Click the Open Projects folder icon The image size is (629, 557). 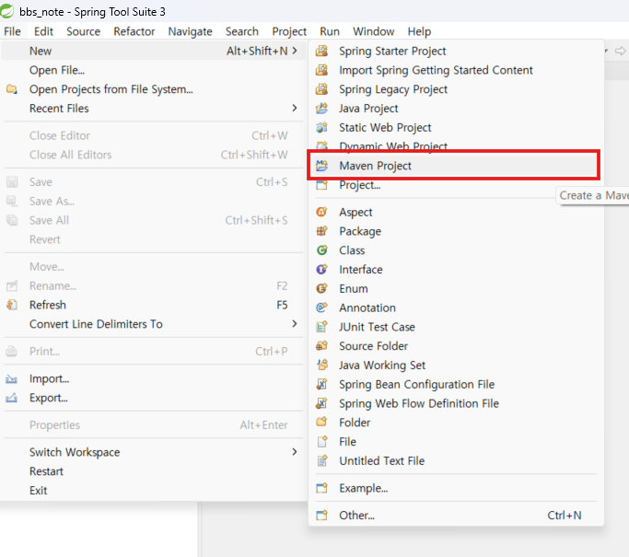pyautogui.click(x=12, y=89)
